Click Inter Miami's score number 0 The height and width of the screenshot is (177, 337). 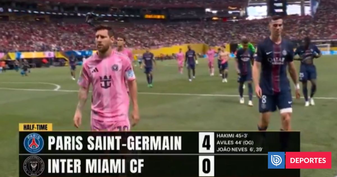coord(206,166)
